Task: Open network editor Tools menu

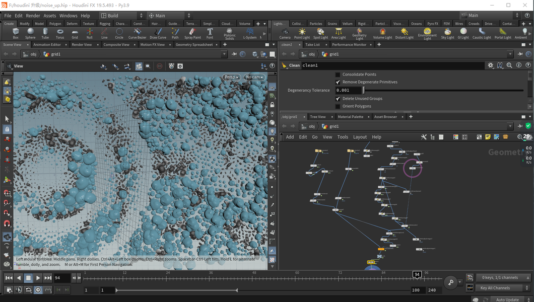Action: [343, 137]
